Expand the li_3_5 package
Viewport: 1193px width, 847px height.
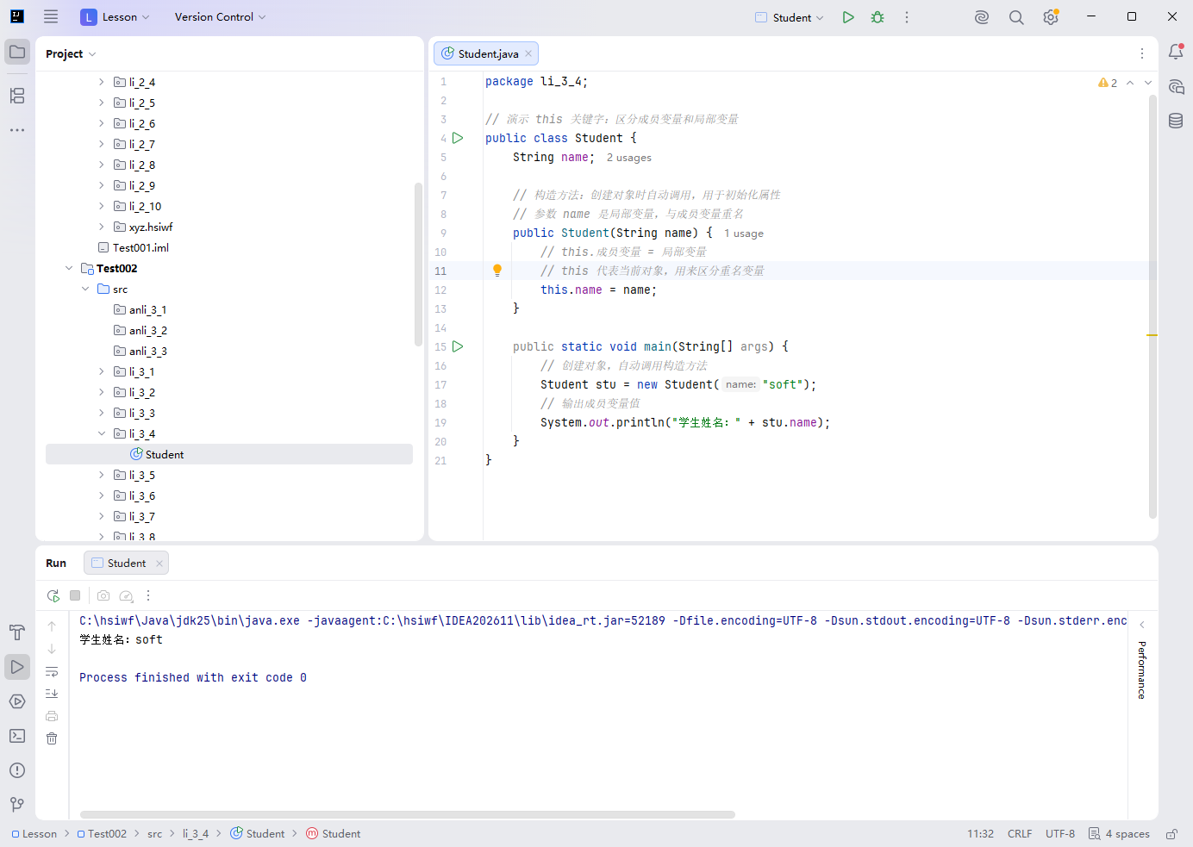point(101,476)
